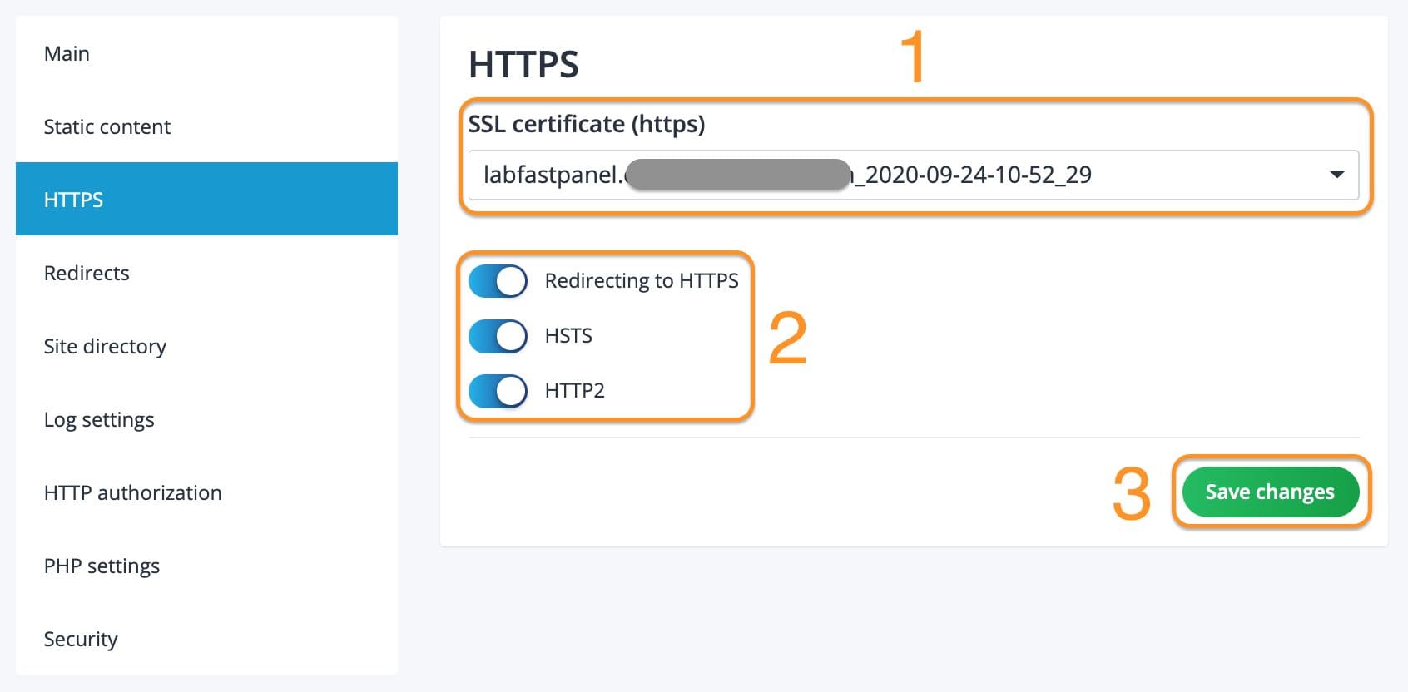This screenshot has width=1408, height=692.
Task: Open PHP settings section
Action: click(x=102, y=566)
